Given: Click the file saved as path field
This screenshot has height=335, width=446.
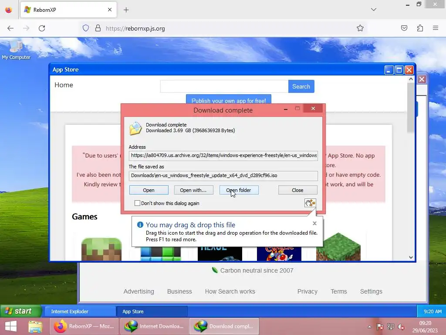Looking at the screenshot, I should tap(223, 175).
